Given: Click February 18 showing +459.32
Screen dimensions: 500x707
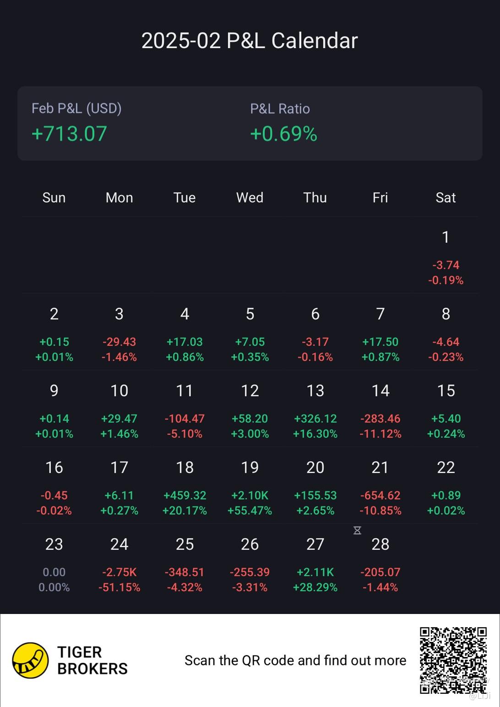Looking at the screenshot, I should coord(185,487).
